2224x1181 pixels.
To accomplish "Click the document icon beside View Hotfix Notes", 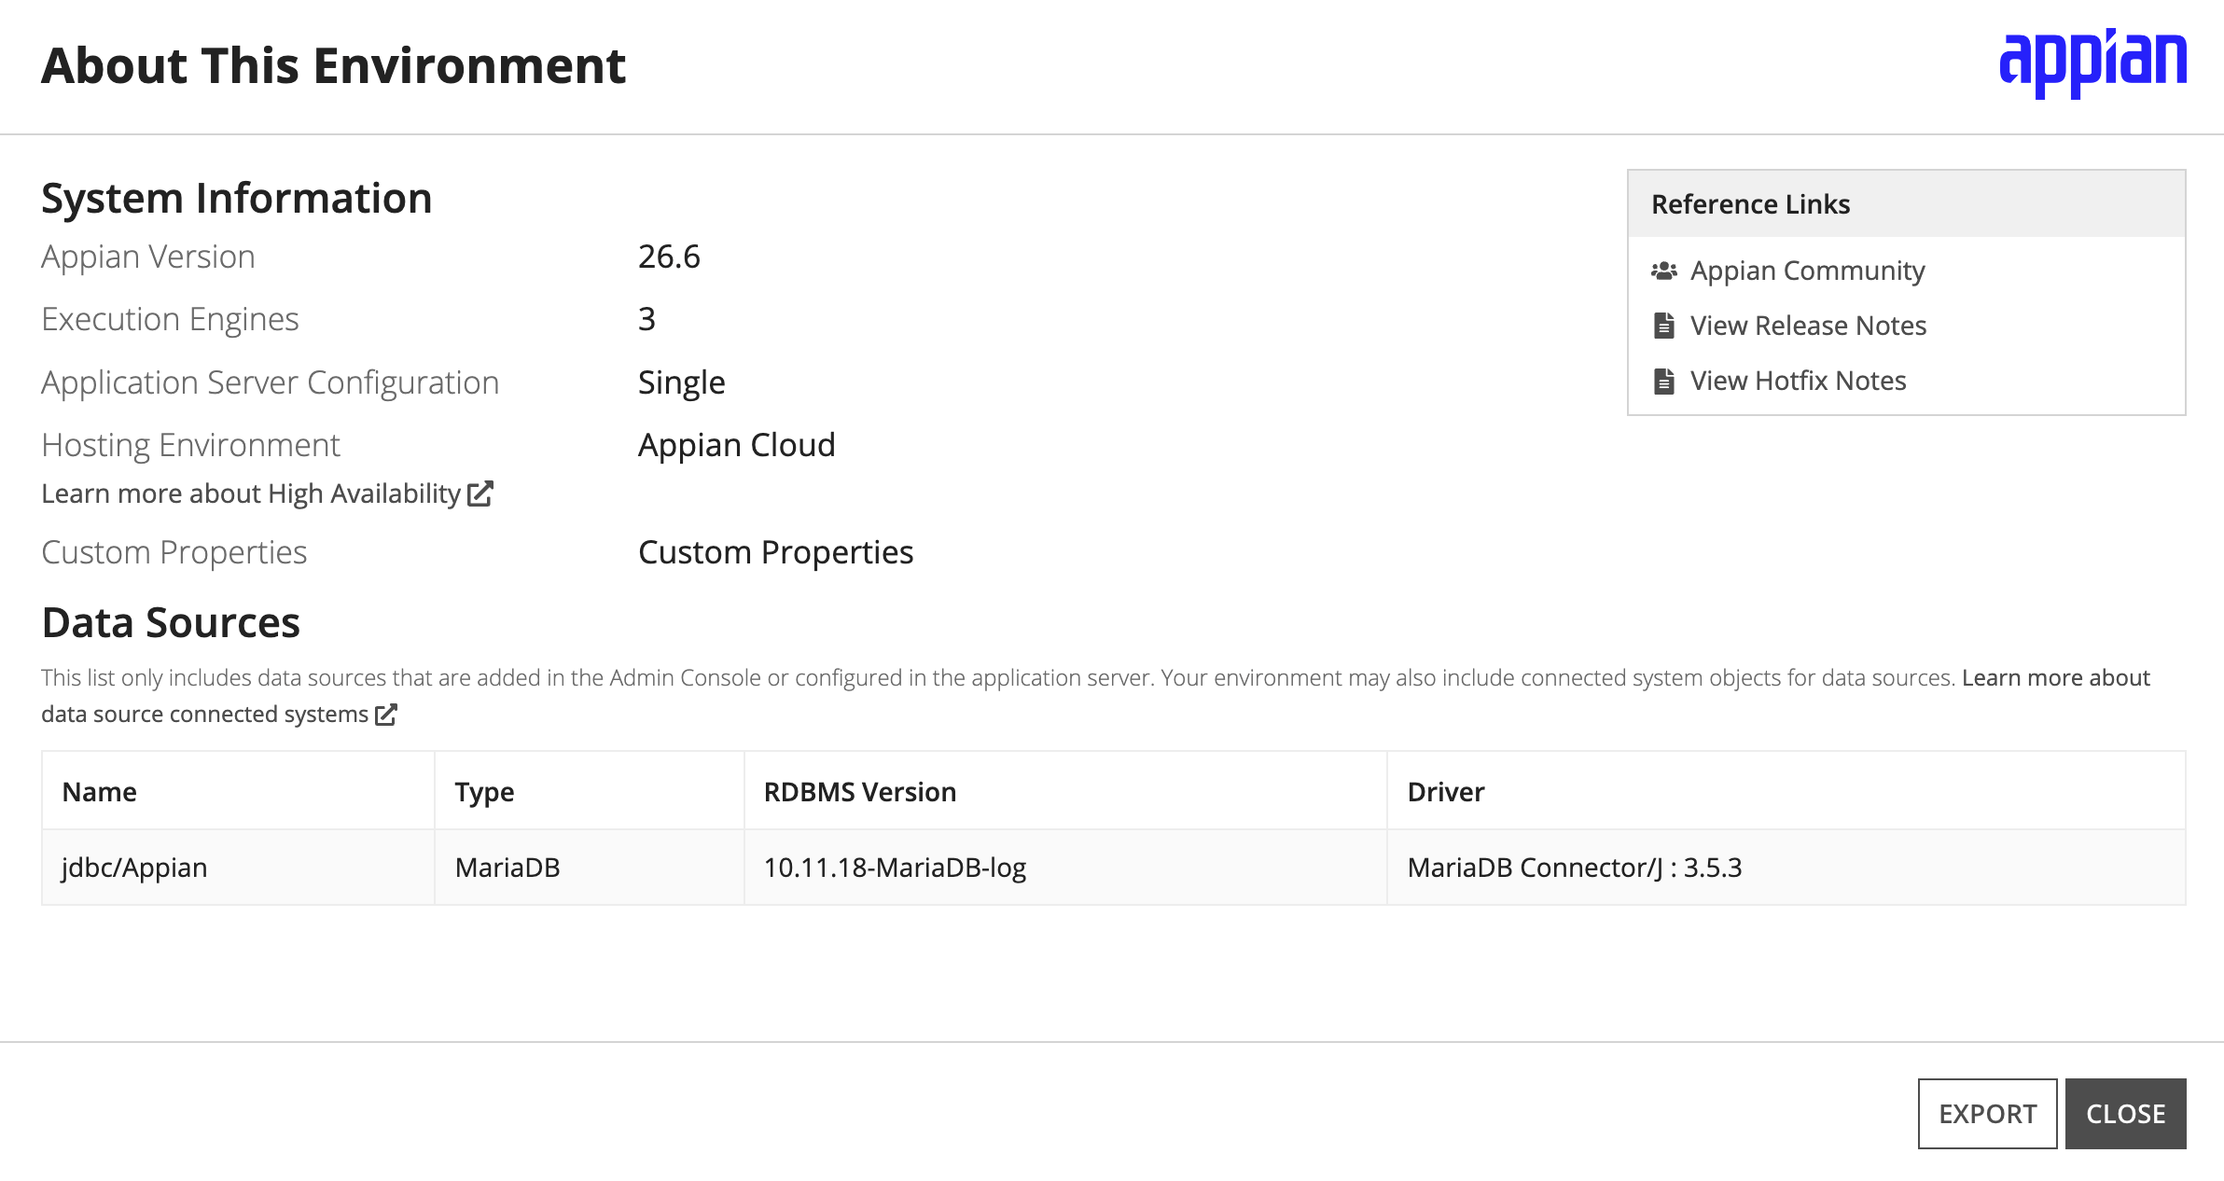I will [x=1663, y=381].
